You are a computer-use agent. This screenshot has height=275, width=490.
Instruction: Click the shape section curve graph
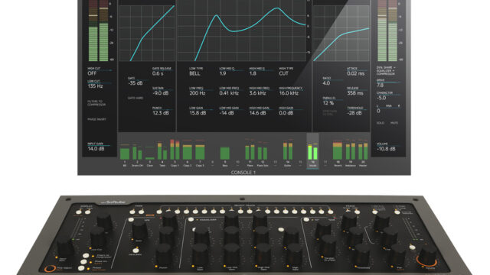[147, 33]
